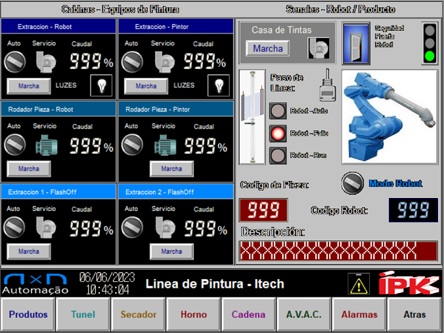This screenshot has width=444, height=333.
Task: Click the yellow warning triangle alarm icon
Action: pos(358,284)
